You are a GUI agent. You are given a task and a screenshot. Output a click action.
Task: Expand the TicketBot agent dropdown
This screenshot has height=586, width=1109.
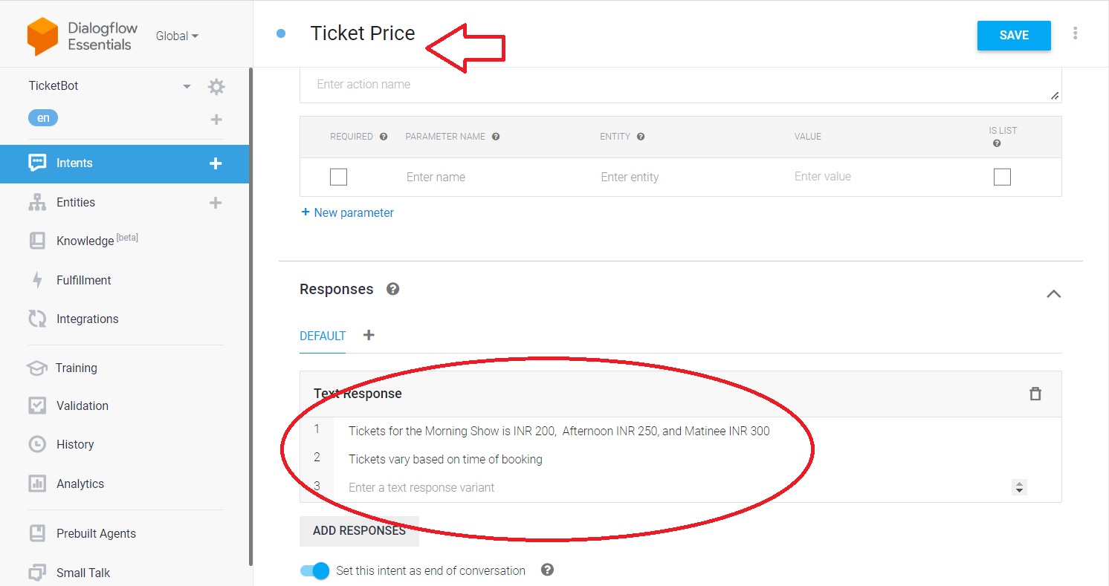186,85
